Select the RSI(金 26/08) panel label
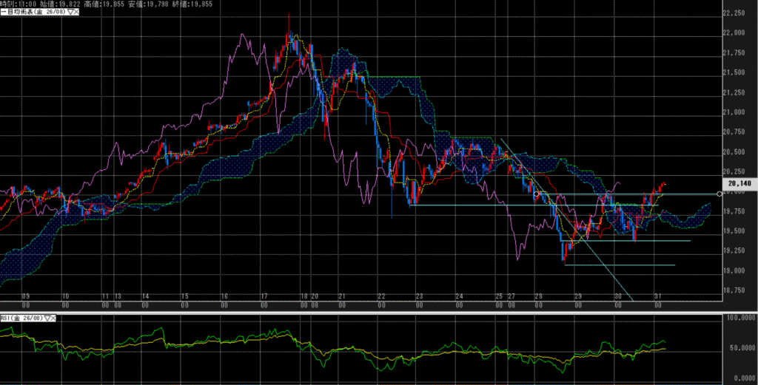The image size is (758, 385). pos(21,318)
